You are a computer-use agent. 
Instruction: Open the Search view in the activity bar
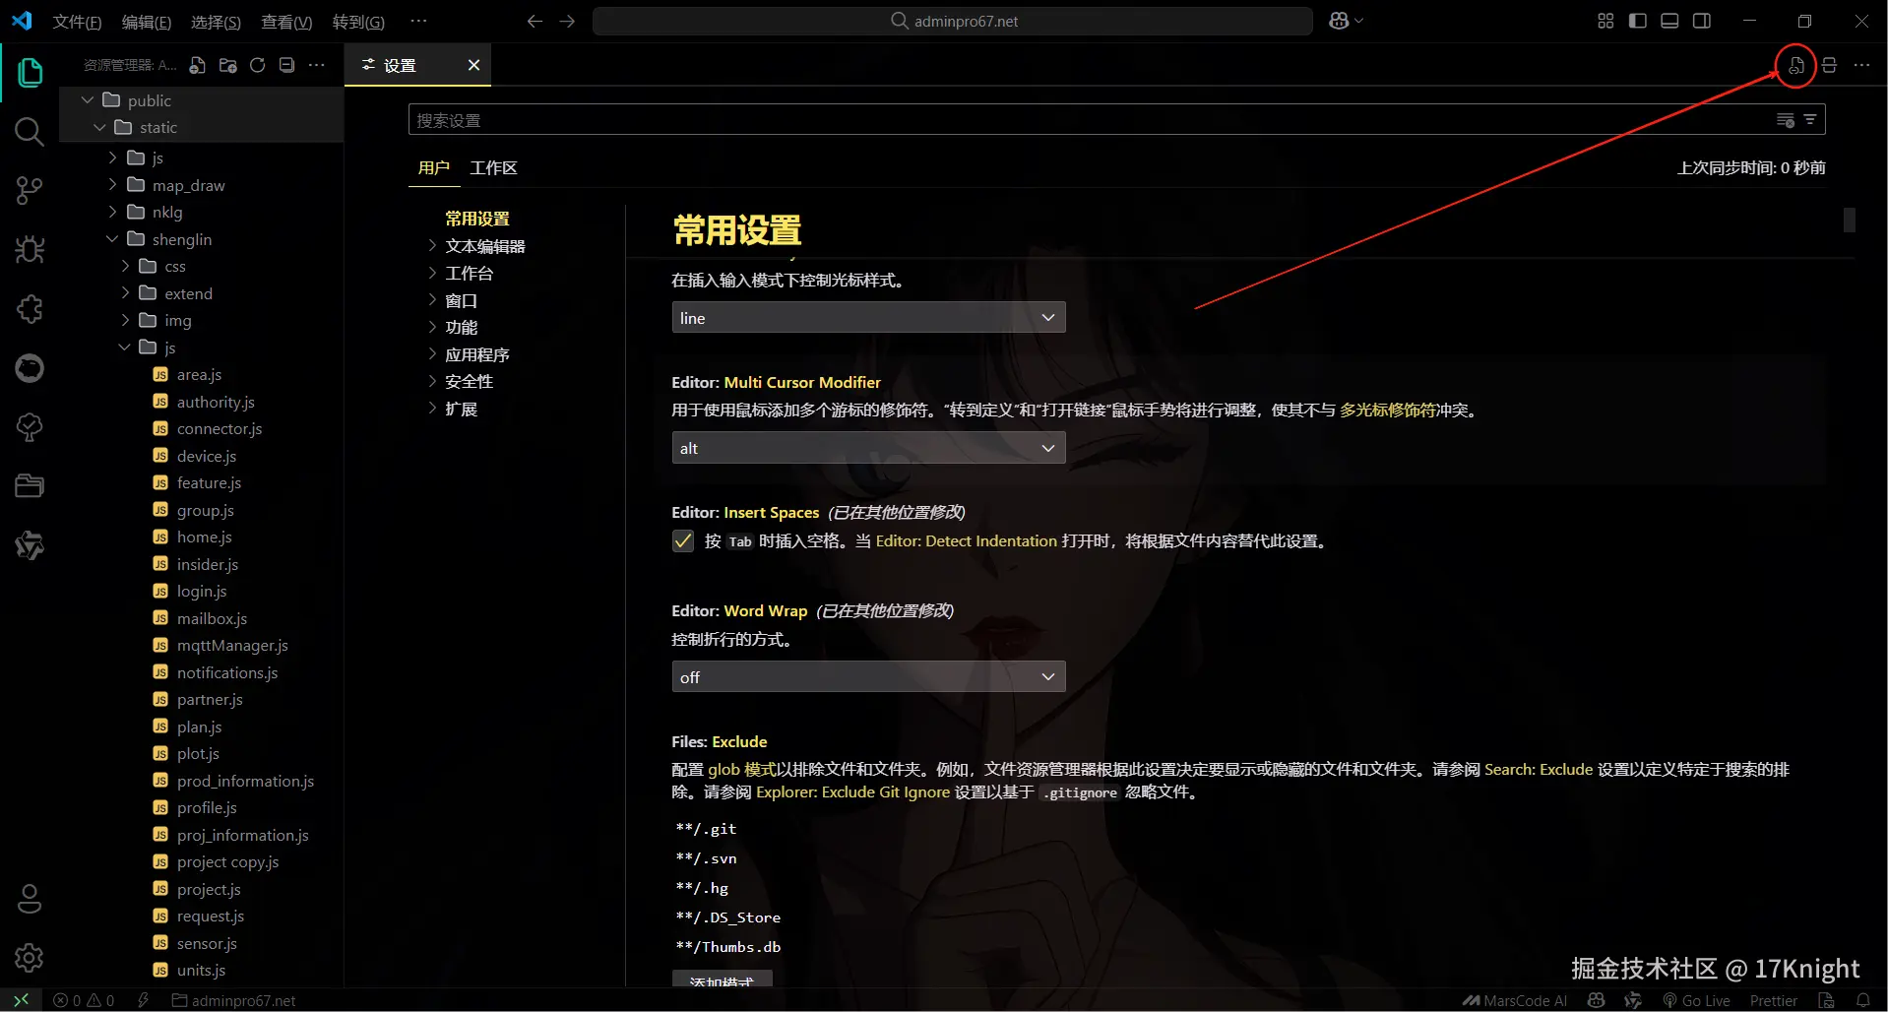point(30,131)
